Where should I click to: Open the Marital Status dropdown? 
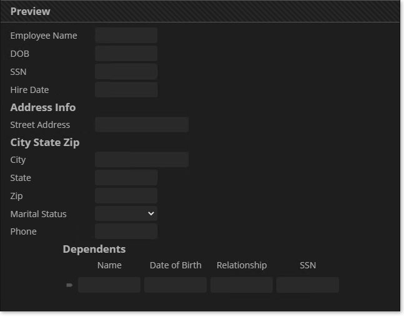tap(126, 214)
